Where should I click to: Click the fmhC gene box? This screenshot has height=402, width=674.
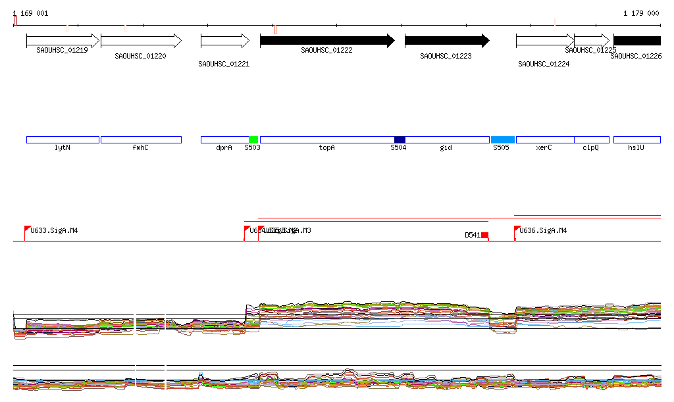click(141, 139)
